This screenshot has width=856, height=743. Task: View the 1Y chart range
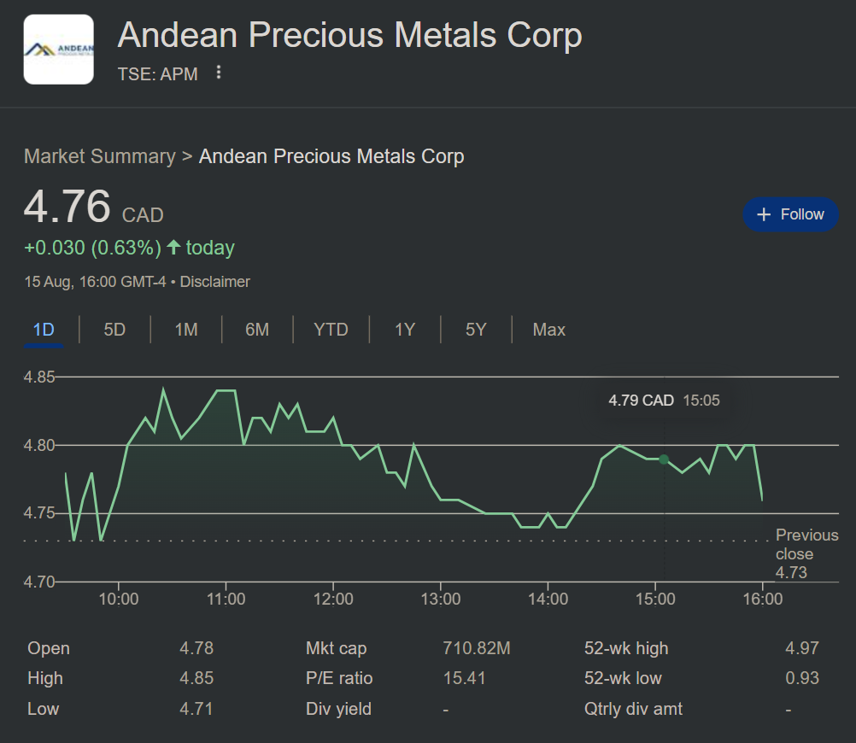point(405,330)
